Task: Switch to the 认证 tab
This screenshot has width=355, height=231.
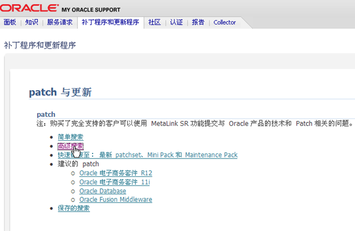Action: coord(176,23)
